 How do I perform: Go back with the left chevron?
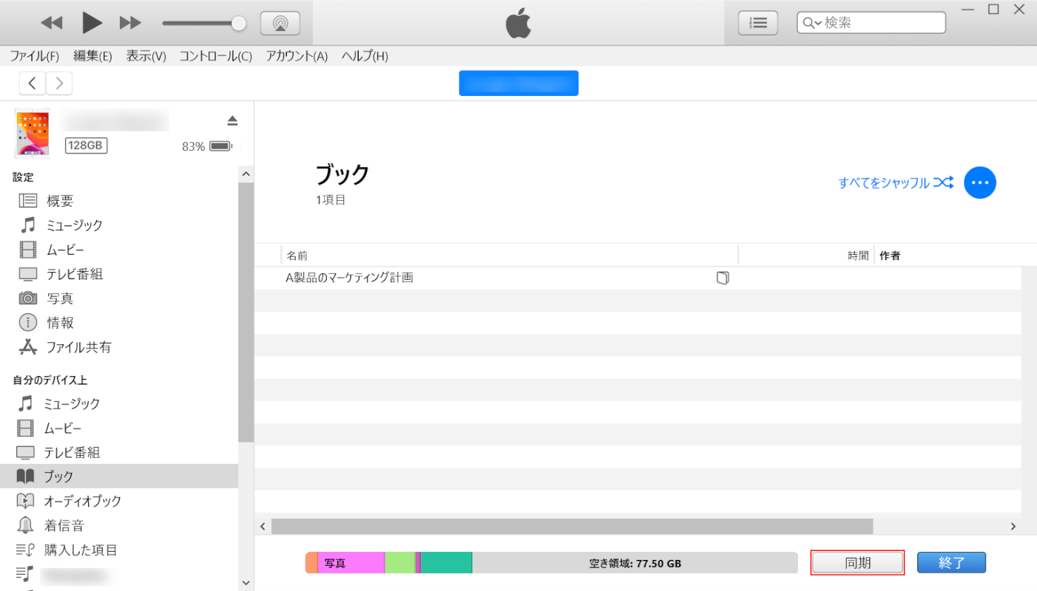point(32,83)
